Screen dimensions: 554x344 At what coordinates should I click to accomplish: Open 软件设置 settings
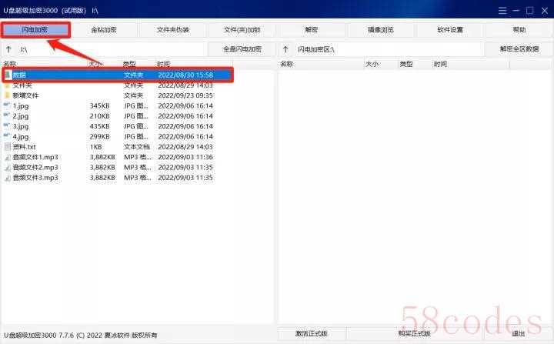(x=450, y=30)
